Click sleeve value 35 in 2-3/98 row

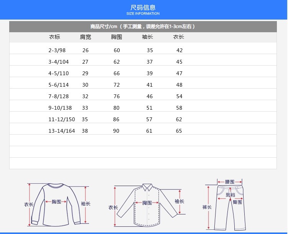click(x=150, y=50)
